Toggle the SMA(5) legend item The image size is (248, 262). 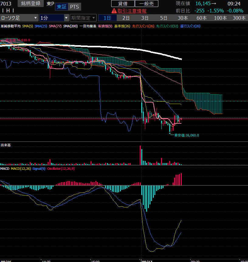27,26
